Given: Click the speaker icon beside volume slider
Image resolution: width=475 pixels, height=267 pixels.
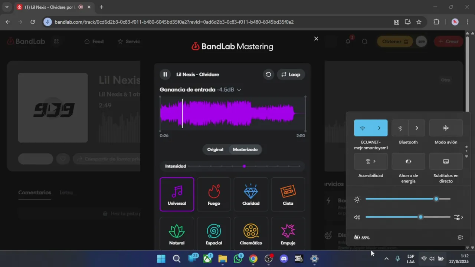Looking at the screenshot, I should pyautogui.click(x=357, y=217).
